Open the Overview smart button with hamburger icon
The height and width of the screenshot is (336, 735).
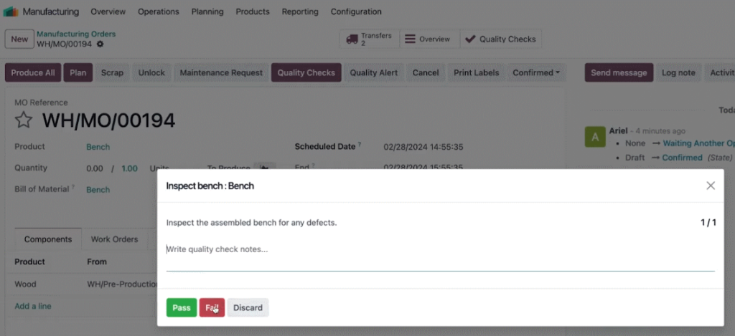(430, 39)
